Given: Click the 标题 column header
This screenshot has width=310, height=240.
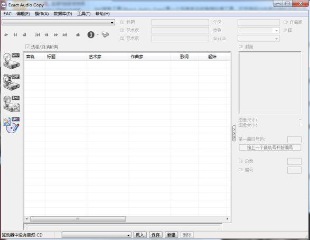Looking at the screenshot, I should pyautogui.click(x=66, y=57).
